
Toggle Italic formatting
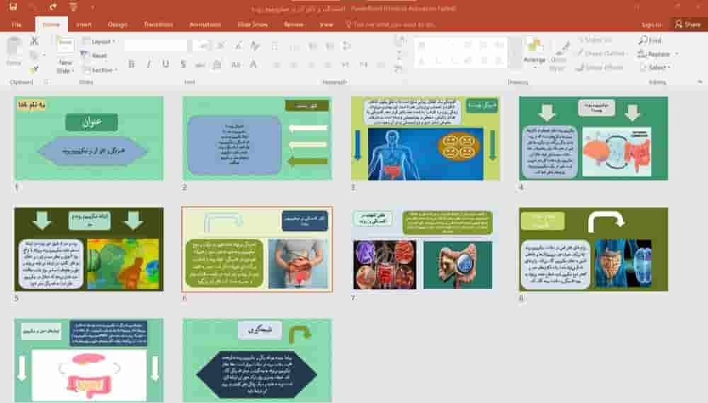(149, 64)
